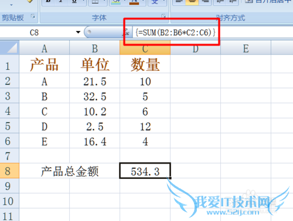Viewport: 293px width, 221px height.
Task: Open the 剪贴板 dialog launcher
Action: point(33,16)
